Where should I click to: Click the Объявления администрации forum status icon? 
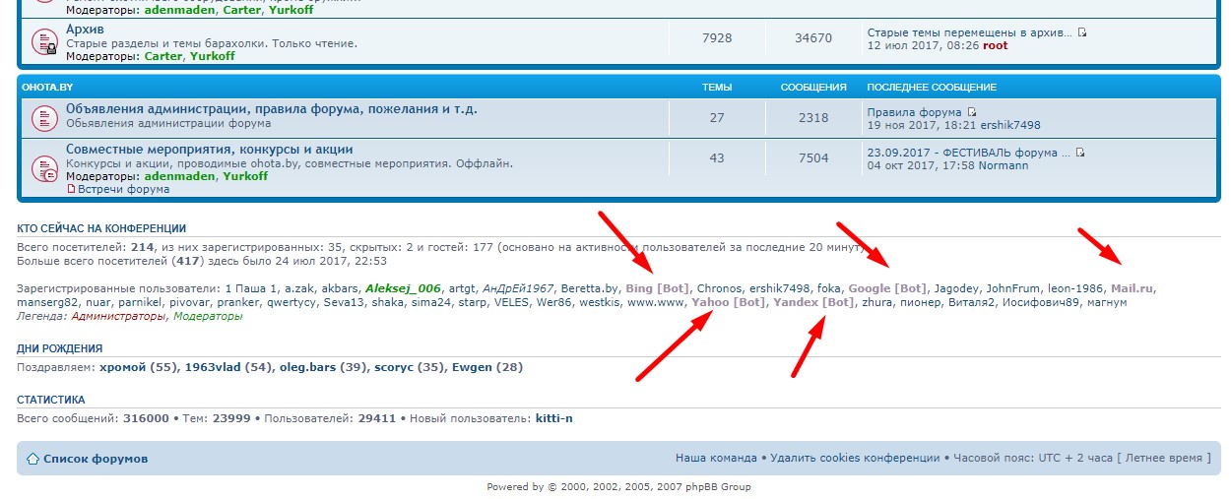click(x=44, y=118)
